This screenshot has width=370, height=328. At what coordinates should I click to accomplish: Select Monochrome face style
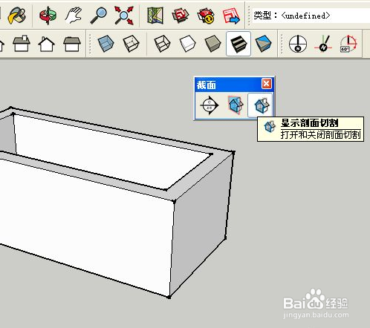click(263, 44)
